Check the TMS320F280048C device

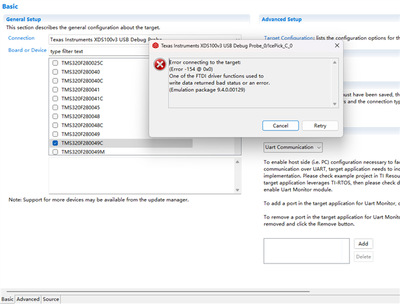coord(55,125)
